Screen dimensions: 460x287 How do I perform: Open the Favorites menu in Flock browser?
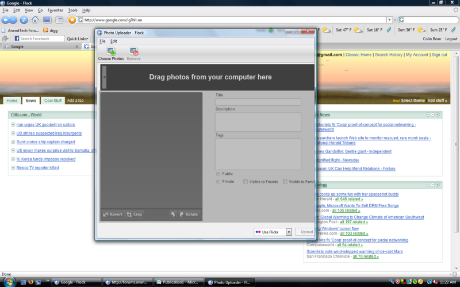click(55, 10)
